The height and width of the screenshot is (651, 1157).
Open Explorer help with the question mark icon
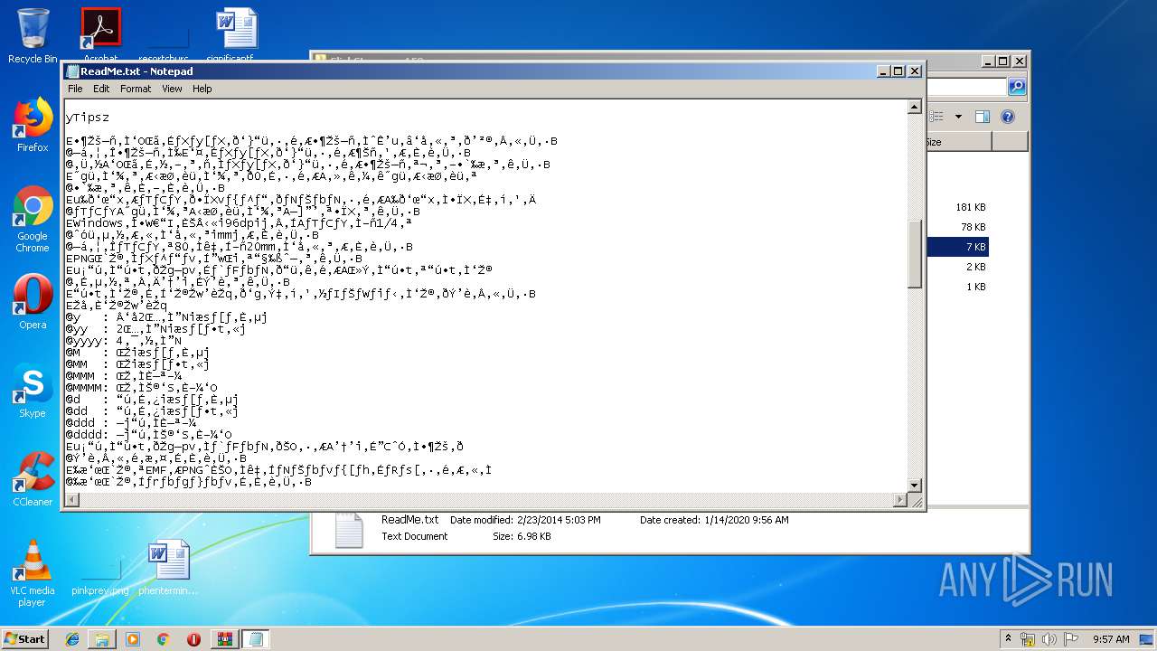pos(1008,117)
